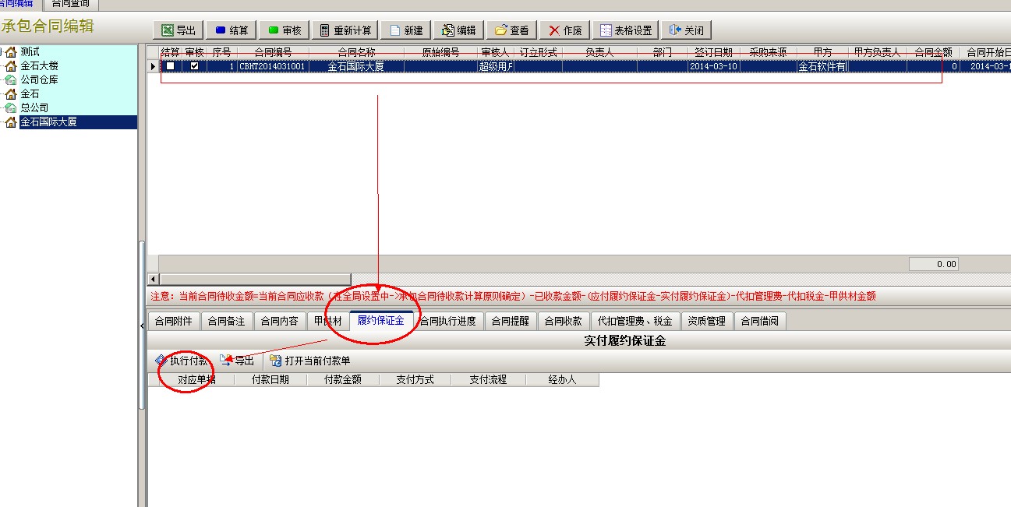Click the 结算 settlement toolbar button
Screen dimensions: 1011x507
pos(231,30)
